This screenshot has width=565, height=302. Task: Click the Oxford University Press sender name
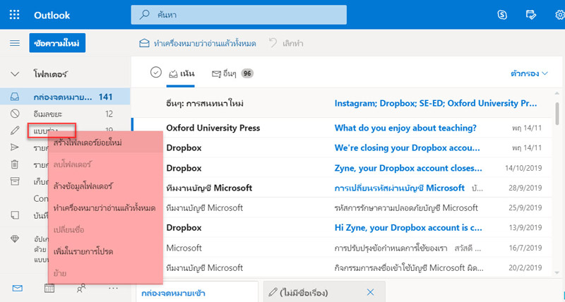coord(213,128)
